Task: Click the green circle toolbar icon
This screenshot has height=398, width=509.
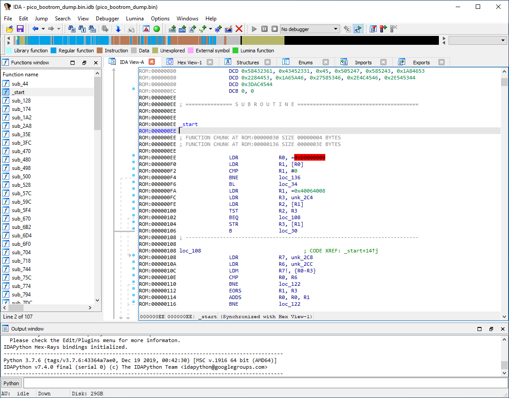Action: click(x=157, y=29)
